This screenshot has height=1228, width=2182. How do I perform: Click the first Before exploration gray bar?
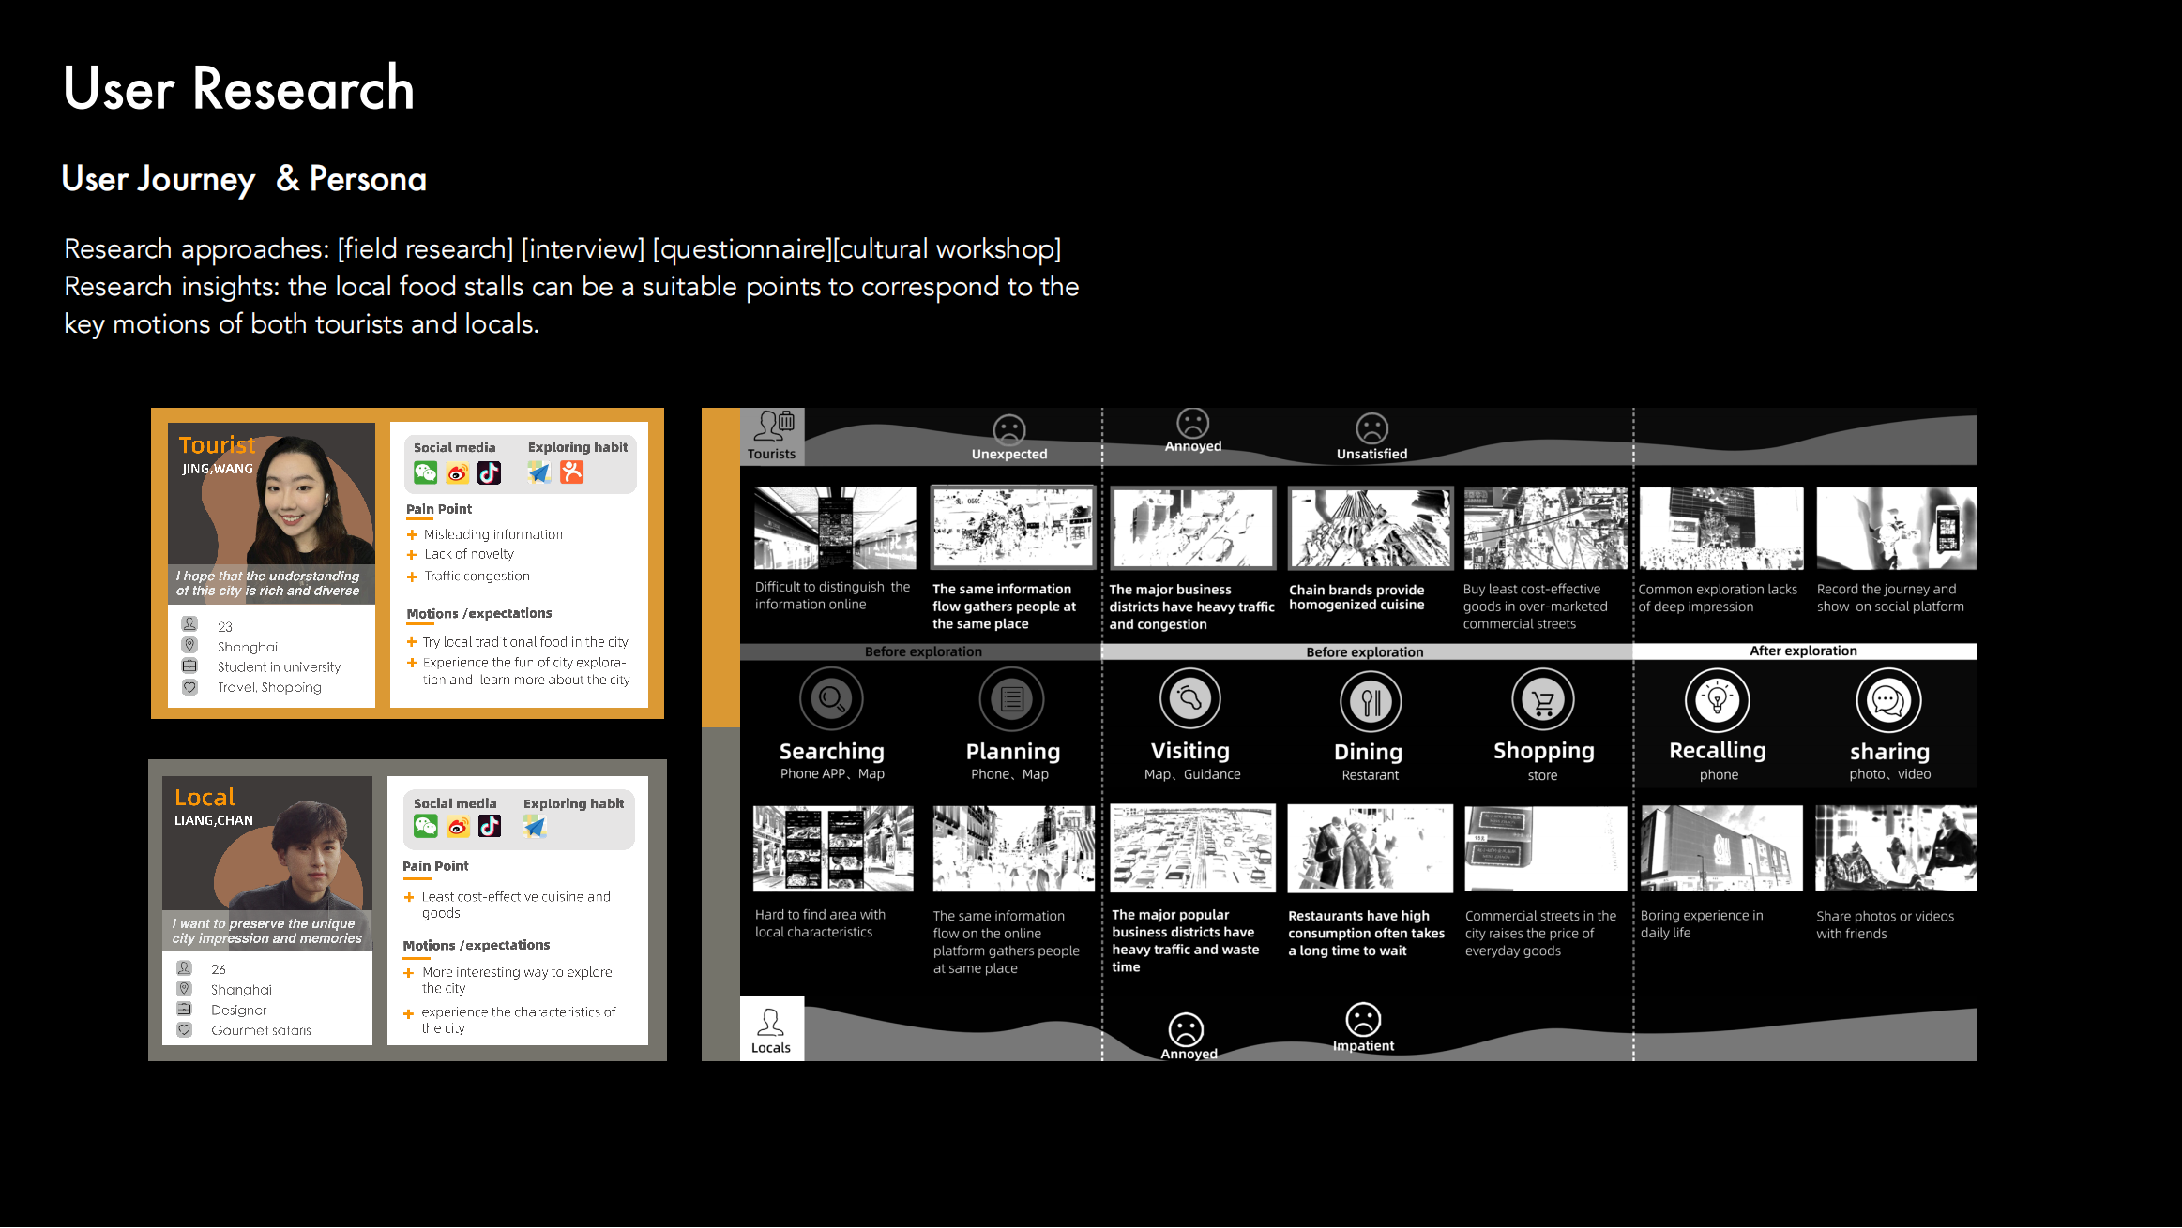point(922,651)
